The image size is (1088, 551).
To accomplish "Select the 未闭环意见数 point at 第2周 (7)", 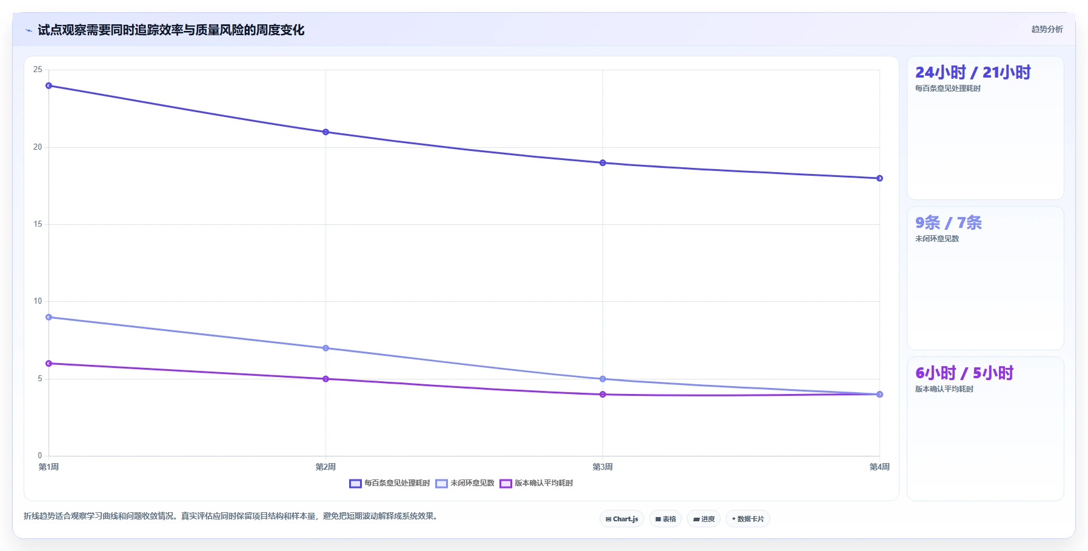I will tap(325, 348).
